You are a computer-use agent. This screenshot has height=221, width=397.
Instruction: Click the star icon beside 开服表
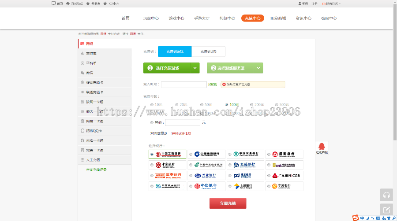tap(88, 4)
